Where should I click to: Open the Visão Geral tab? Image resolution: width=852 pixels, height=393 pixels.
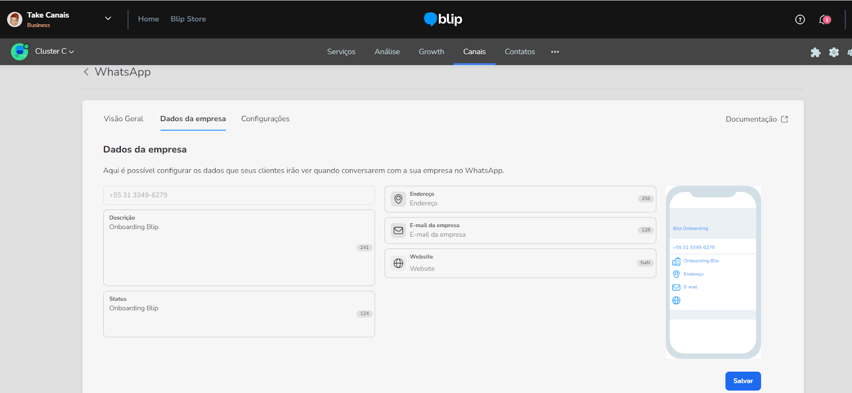click(x=124, y=119)
